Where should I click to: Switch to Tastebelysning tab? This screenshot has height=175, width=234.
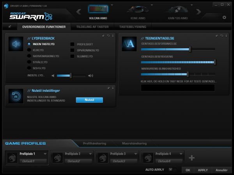(133, 27)
